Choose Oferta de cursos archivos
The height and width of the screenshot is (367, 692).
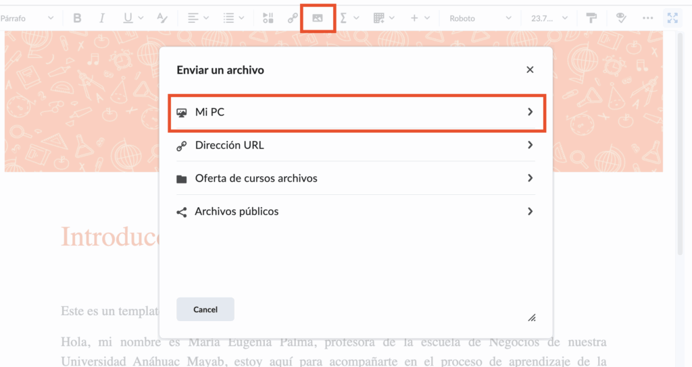pyautogui.click(x=356, y=178)
